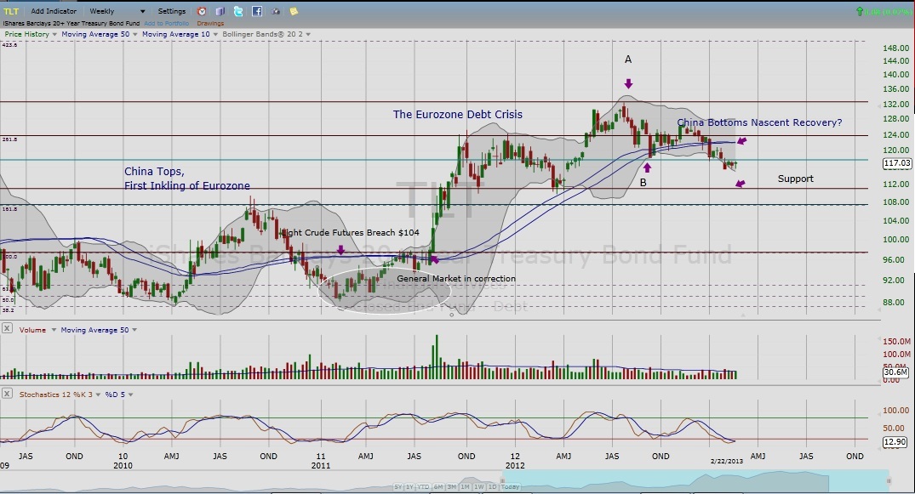Open the Add Indicator menu
Screen dimensions: 915x494
54,11
